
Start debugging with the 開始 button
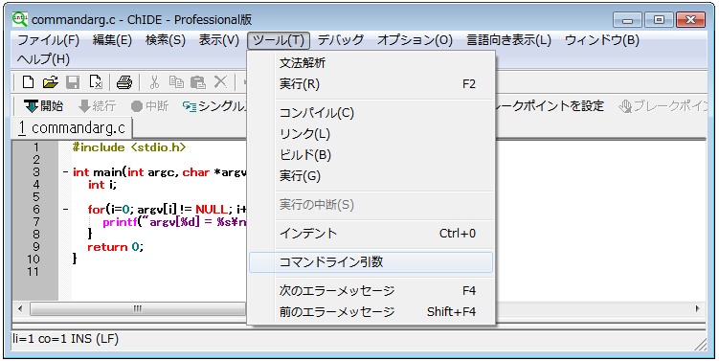(44, 106)
